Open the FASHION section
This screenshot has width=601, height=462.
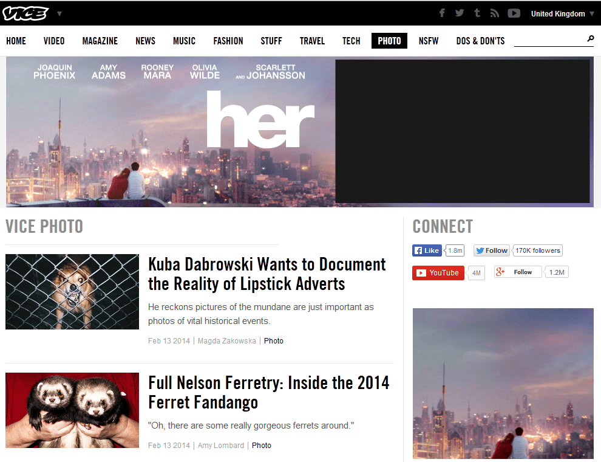tap(228, 41)
